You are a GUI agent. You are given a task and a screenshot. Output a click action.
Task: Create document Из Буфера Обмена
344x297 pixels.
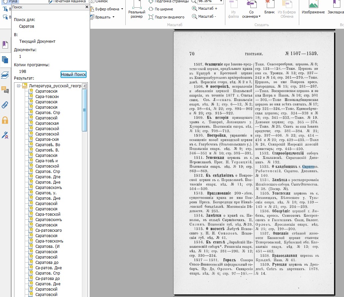(287, 10)
